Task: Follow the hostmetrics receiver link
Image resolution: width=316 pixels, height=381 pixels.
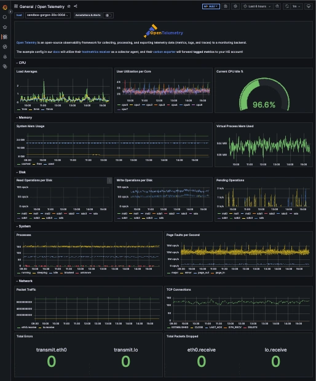Action: [96, 52]
